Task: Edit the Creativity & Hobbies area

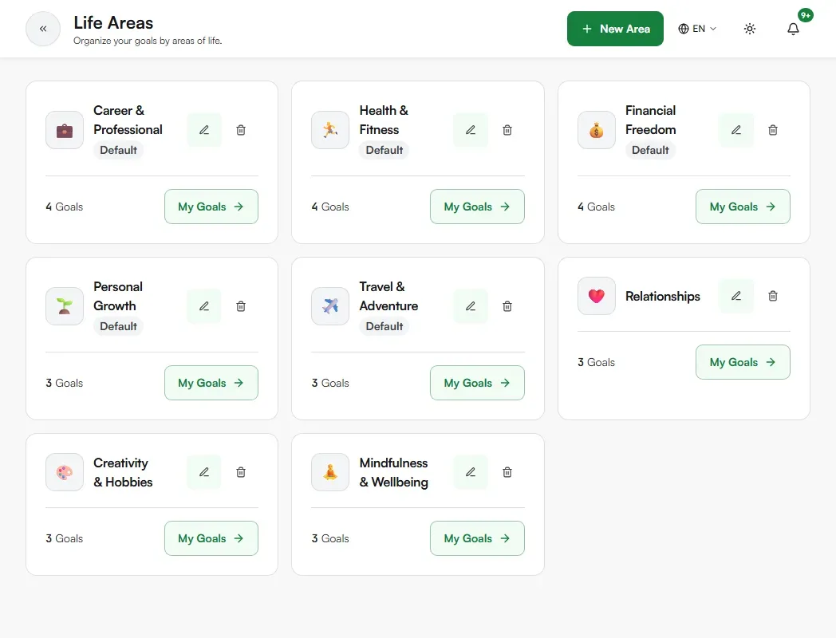Action: click(204, 472)
